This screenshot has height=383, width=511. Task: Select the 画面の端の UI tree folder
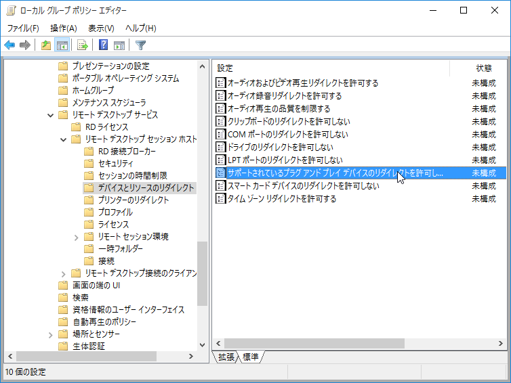[96, 286]
